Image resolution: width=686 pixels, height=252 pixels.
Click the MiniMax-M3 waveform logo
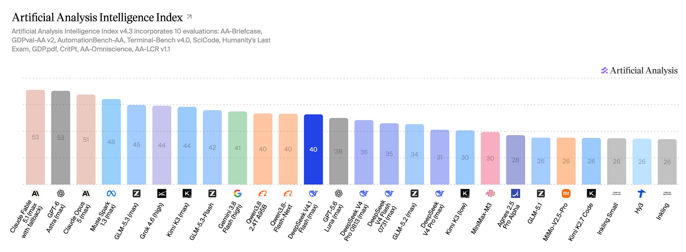point(490,194)
